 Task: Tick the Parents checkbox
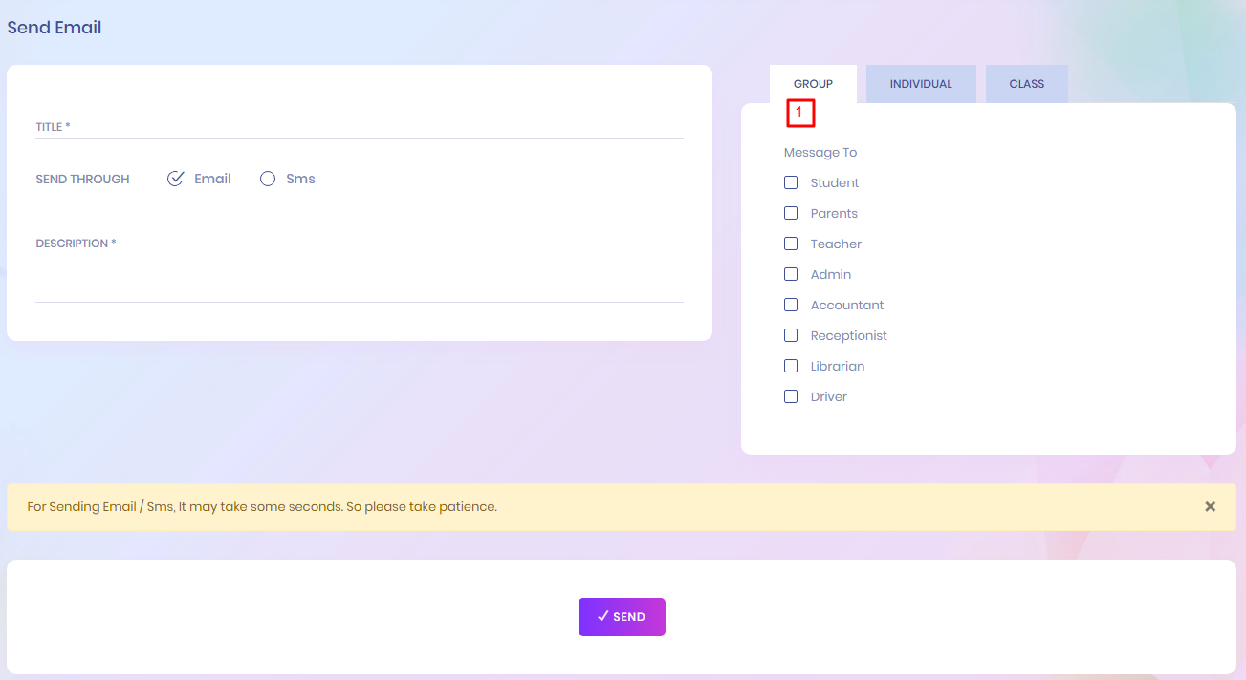point(791,213)
